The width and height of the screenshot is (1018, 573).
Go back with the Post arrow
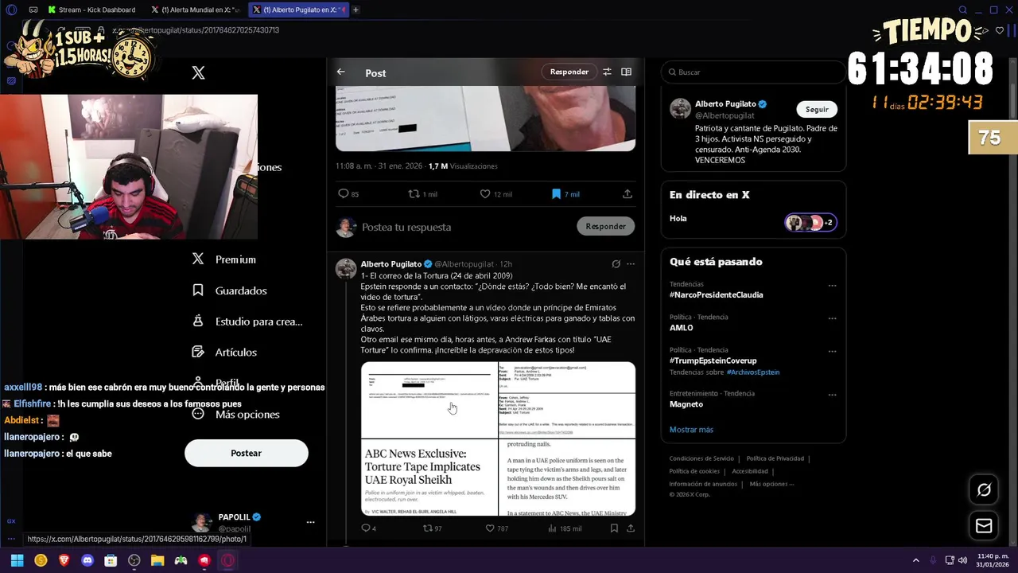(340, 72)
